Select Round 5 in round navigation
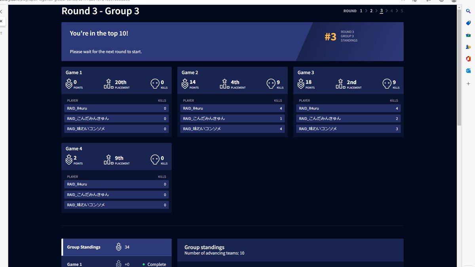This screenshot has width=475, height=267. point(402,11)
